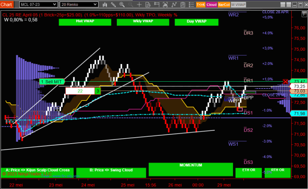Open the Indicators icon
Viewport: 308px width, 189px height.
pyautogui.click(x=174, y=4)
